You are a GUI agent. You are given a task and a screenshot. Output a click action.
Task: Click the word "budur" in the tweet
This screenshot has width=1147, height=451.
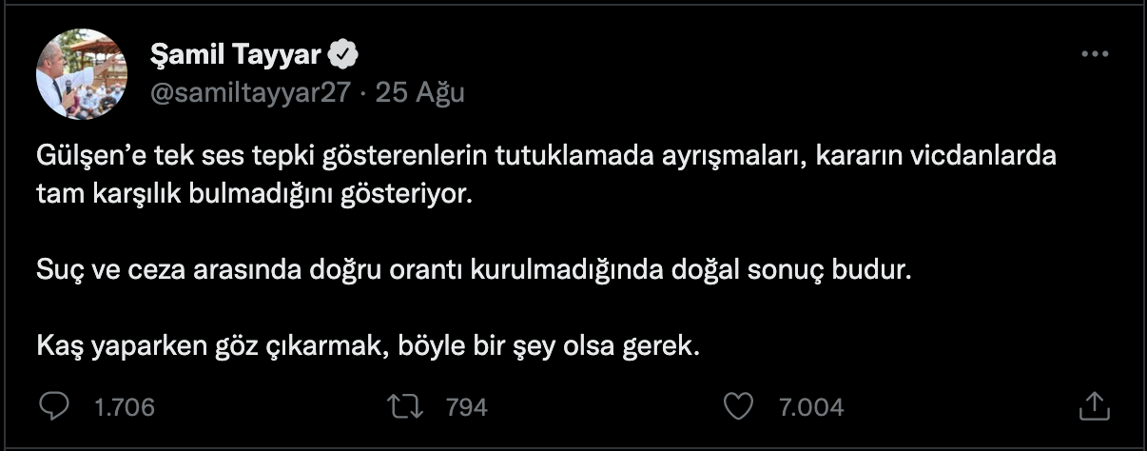tap(877, 270)
